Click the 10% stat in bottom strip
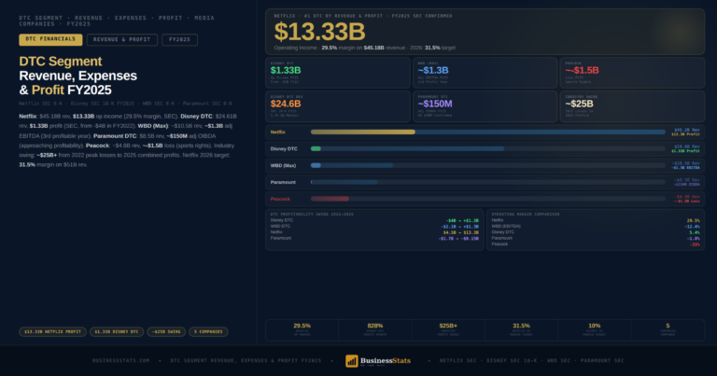The image size is (717, 376). click(x=595, y=327)
